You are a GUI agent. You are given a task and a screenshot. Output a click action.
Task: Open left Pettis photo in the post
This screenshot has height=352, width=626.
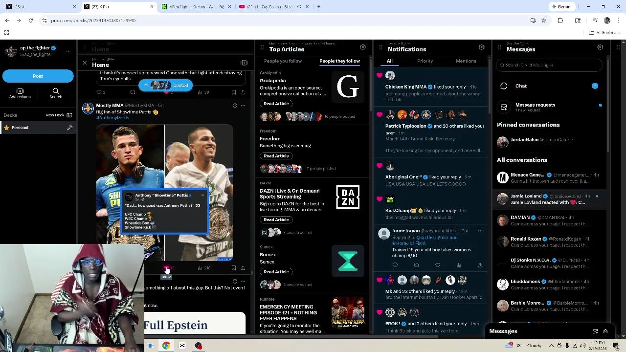coord(130,193)
